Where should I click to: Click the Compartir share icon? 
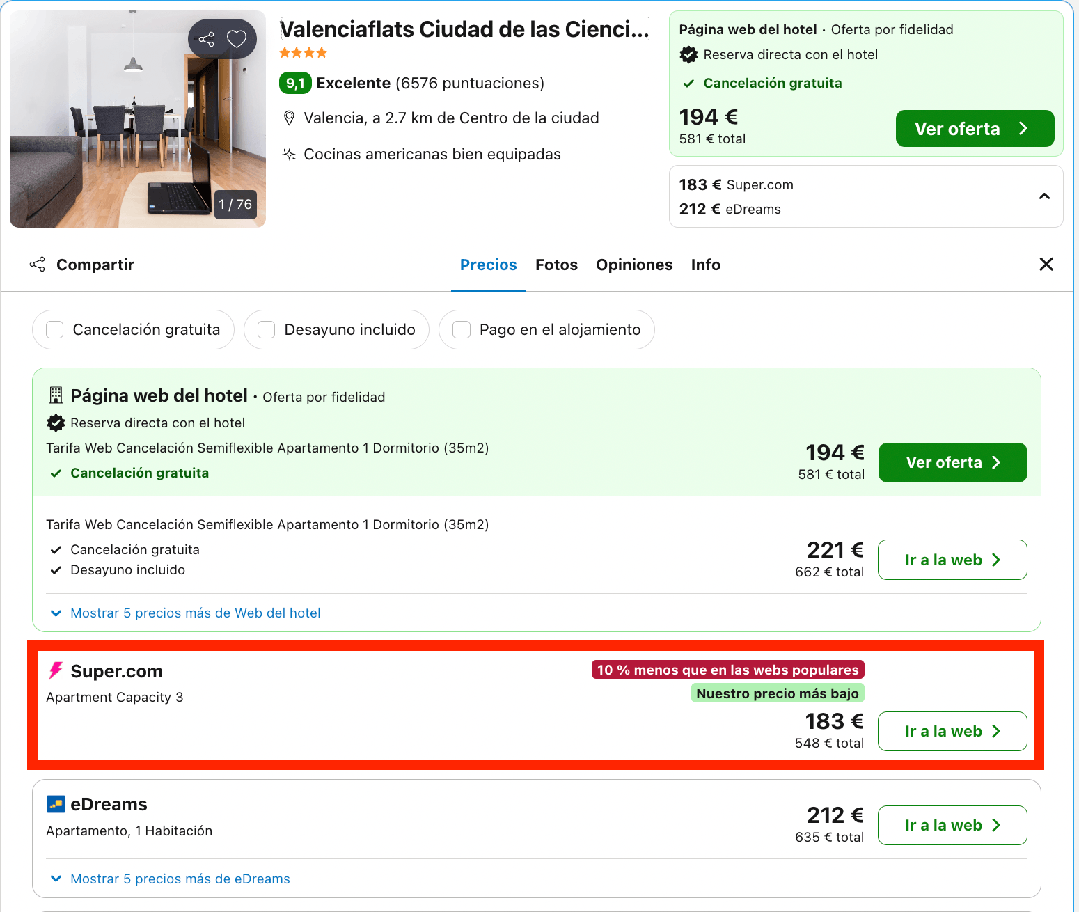38,265
